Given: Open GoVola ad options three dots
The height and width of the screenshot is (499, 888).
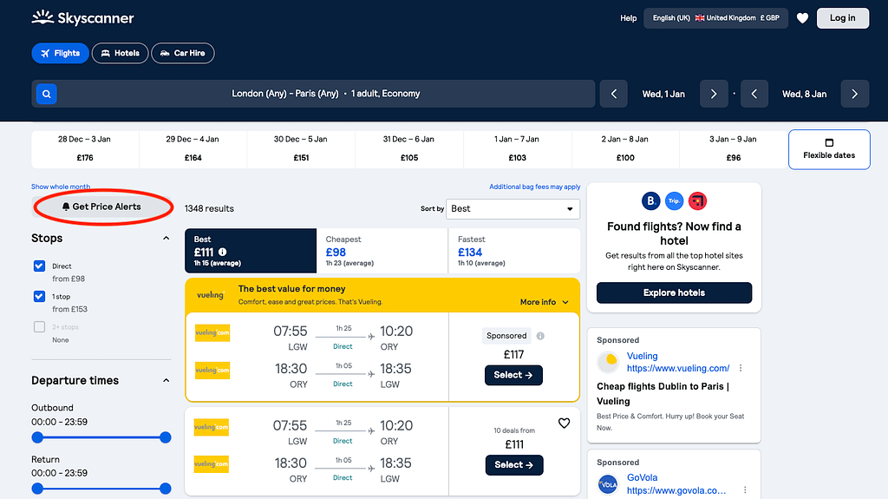Looking at the screenshot, I should (745, 490).
